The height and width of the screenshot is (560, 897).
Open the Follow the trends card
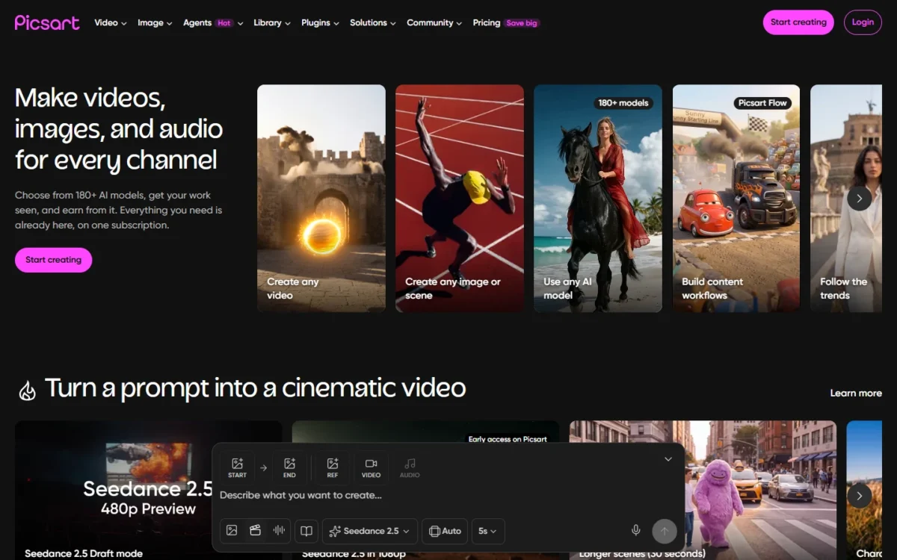point(846,198)
